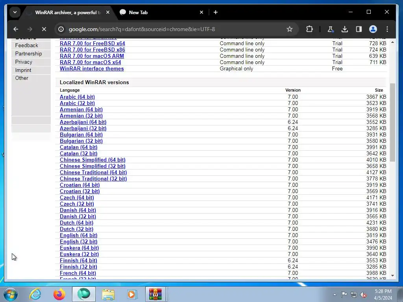Click the vertical scrollbar thumb
Image resolution: width=403 pixels, height=302 pixels.
(x=392, y=122)
